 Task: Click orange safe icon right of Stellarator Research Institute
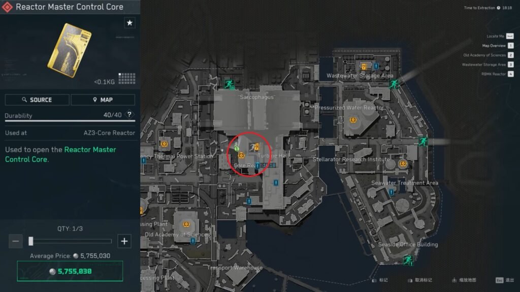[x=403, y=164]
